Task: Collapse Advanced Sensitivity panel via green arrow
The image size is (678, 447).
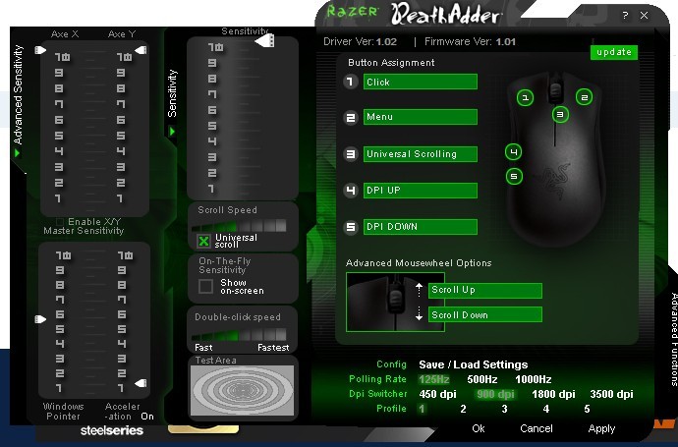Action: (18, 153)
